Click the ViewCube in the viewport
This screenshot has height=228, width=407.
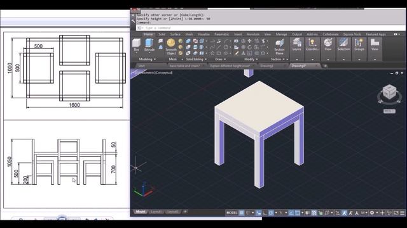[389, 92]
